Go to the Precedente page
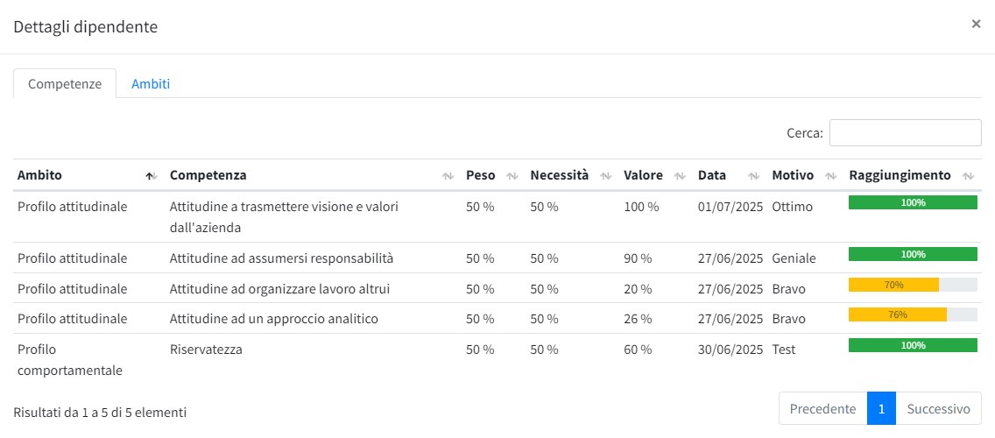 [822, 408]
